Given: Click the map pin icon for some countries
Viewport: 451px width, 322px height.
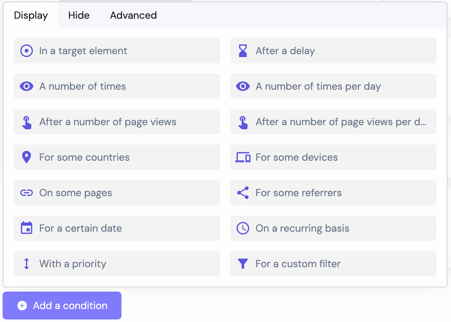Looking at the screenshot, I should click(x=27, y=157).
